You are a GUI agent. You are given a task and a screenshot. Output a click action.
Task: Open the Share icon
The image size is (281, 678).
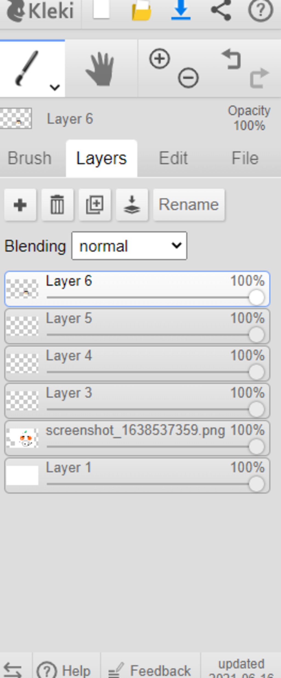pos(221,10)
